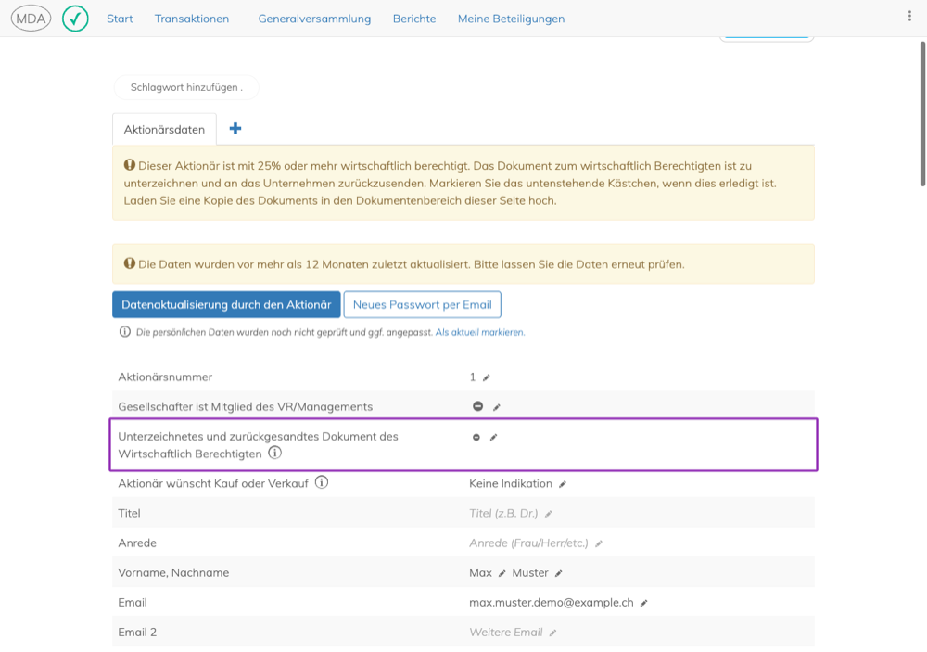927x652 pixels.
Task: Open the Transaktionen menu
Action: pyautogui.click(x=192, y=19)
